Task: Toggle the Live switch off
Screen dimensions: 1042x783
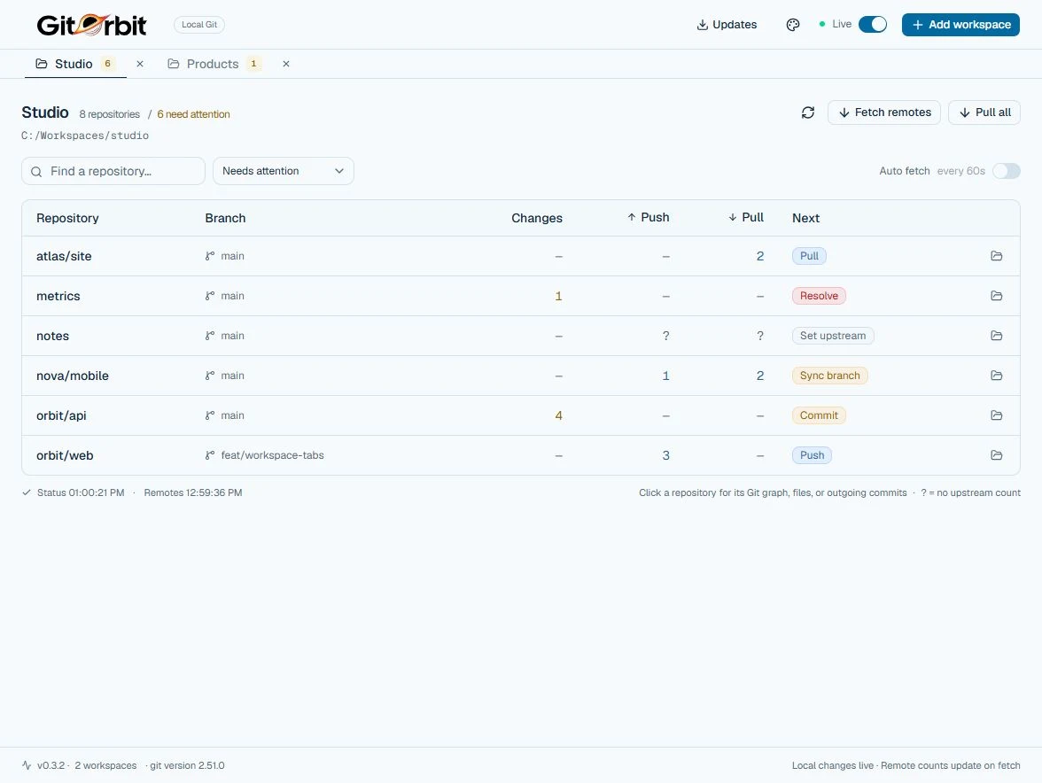Action: (873, 25)
